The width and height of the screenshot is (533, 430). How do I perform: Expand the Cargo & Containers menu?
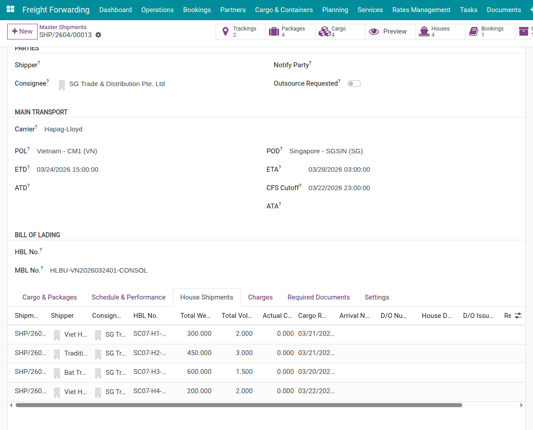(284, 10)
